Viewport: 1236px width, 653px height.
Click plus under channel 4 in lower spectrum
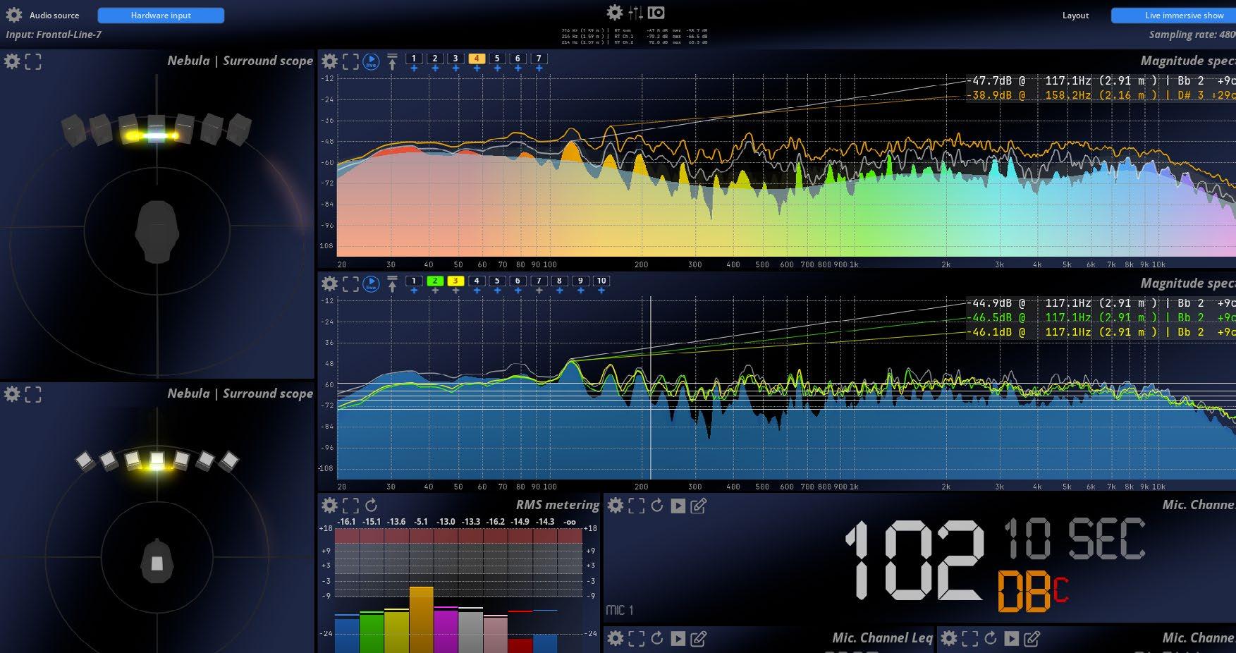tap(477, 291)
